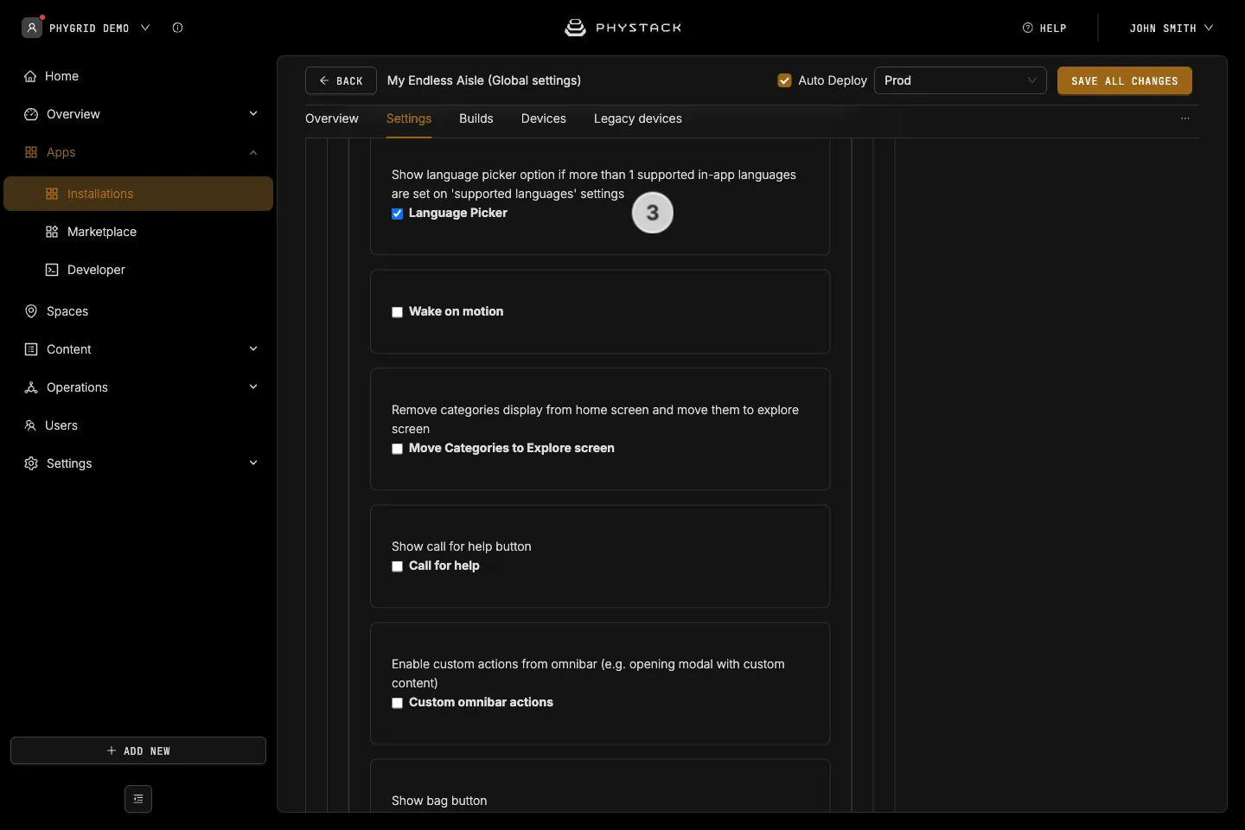Open the info icon beside Phygrid Demo
This screenshot has width=1245, height=830.
(x=177, y=28)
